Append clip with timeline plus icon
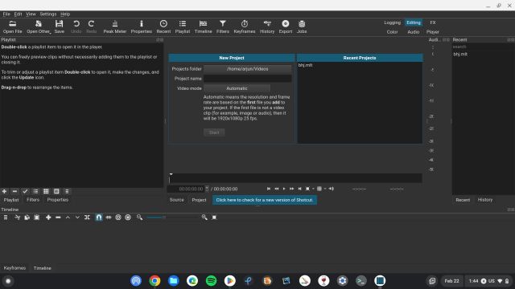The image size is (515, 289). (48, 218)
